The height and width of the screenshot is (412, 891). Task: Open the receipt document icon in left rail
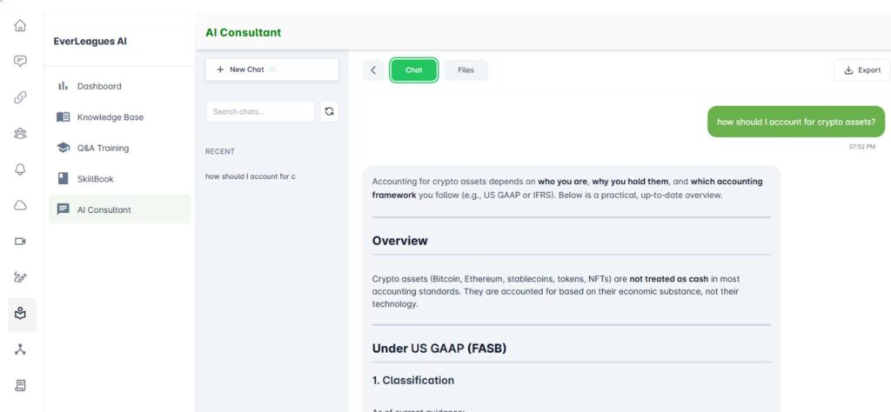[21, 385]
